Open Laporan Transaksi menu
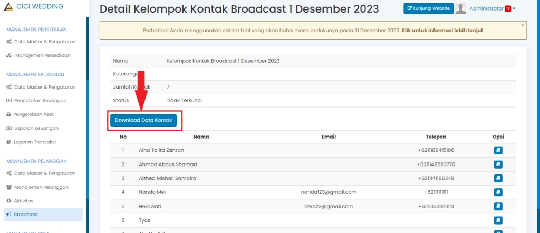 (x=31, y=142)
